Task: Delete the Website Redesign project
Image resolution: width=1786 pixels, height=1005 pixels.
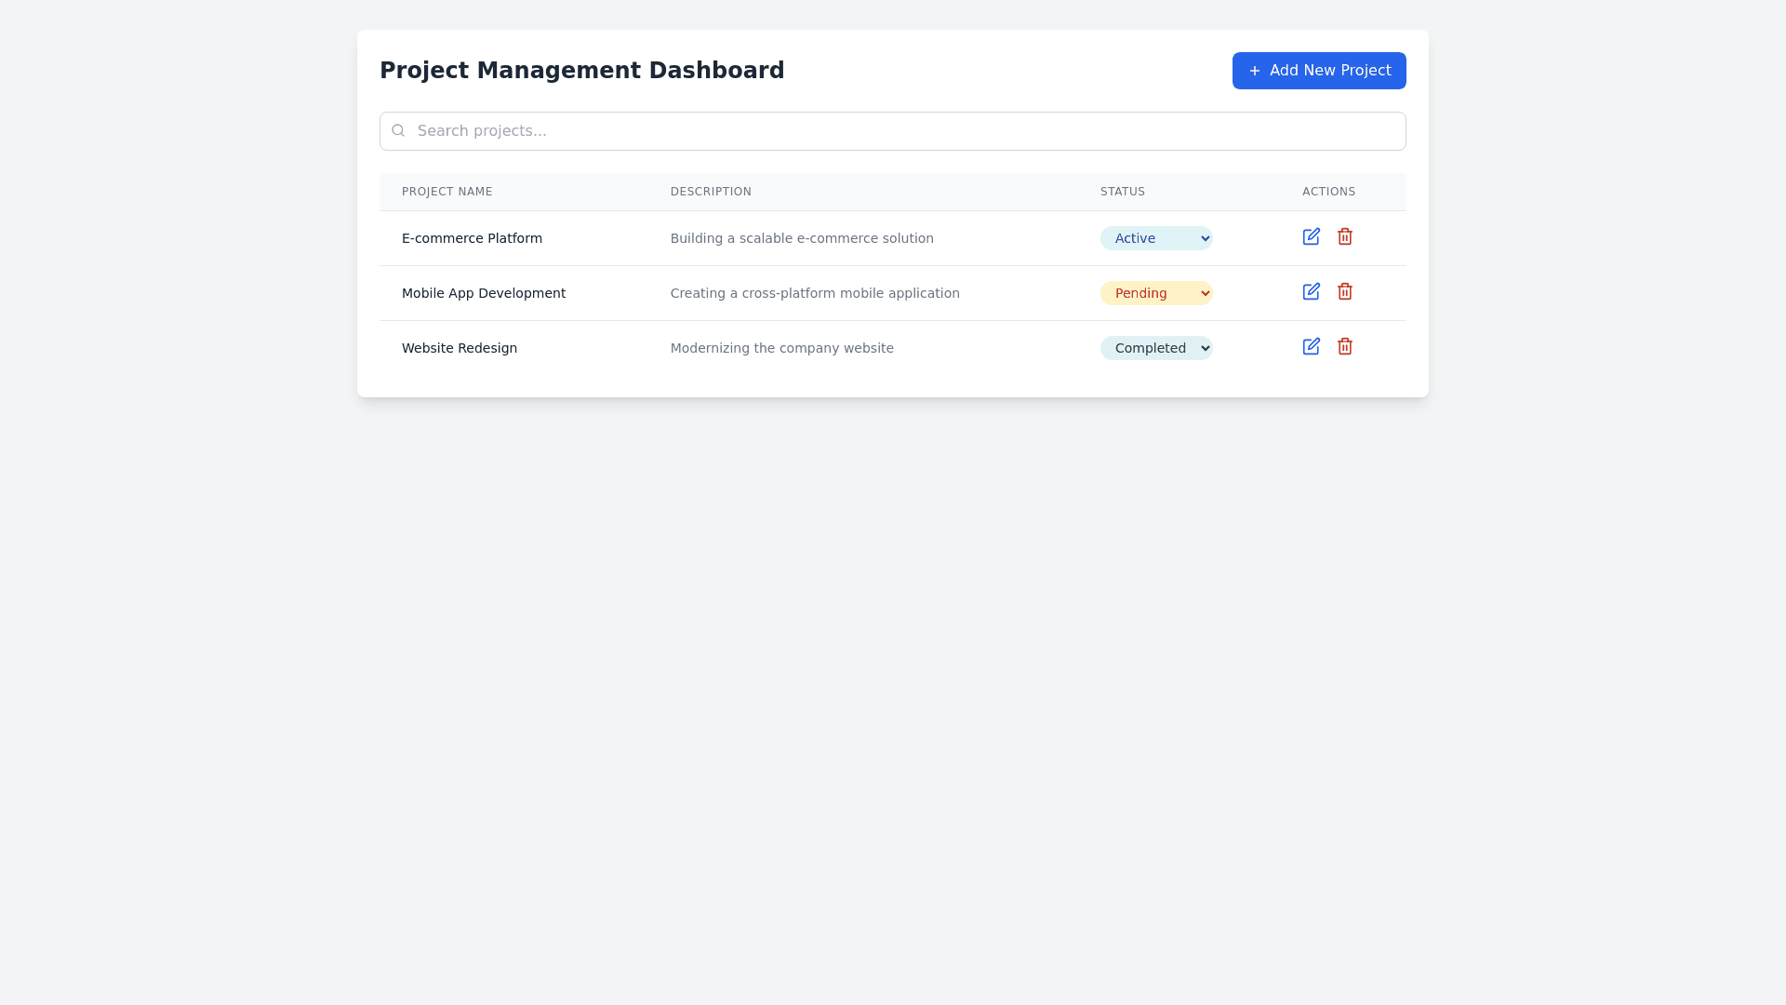Action: tap(1344, 347)
